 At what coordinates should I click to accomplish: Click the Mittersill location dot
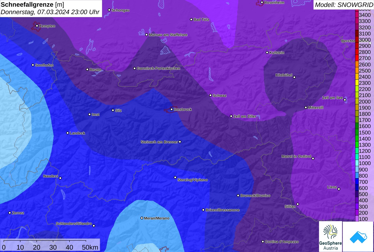point(306,107)
